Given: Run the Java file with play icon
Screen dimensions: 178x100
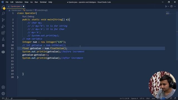Looking at the screenshot, I should [x=166, y=6].
